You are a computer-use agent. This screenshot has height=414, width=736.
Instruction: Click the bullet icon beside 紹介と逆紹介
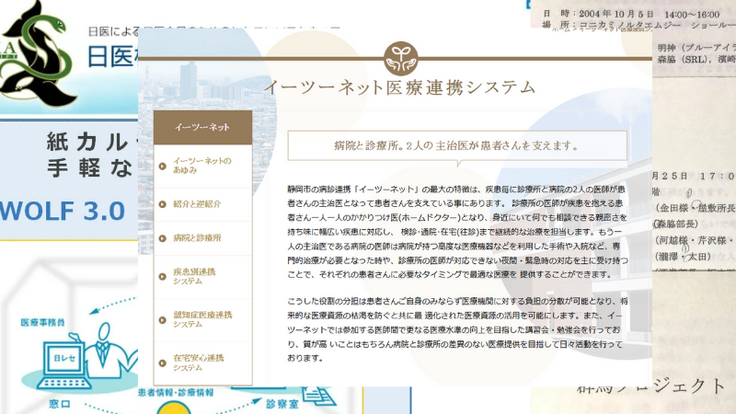click(163, 202)
